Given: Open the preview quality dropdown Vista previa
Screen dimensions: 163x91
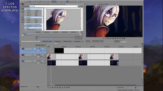Looking at the screenshot, I should pyautogui.click(x=104, y=4).
